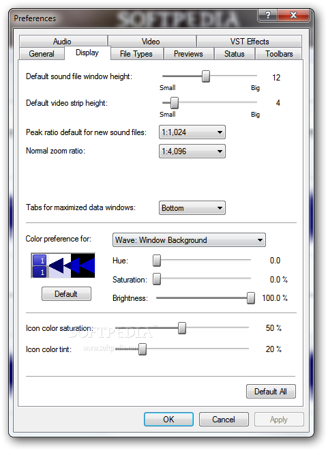
Task: Click the Saturation slider thumb
Action: click(157, 279)
